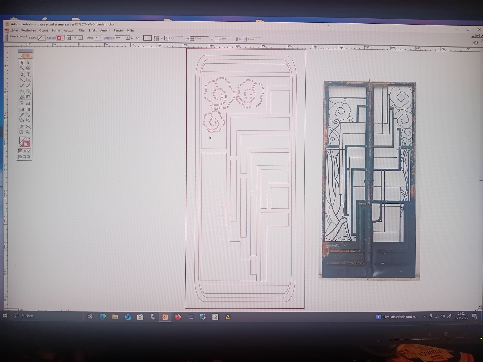Set paint mode to None
This screenshot has width=483, height=362.
coord(29,151)
